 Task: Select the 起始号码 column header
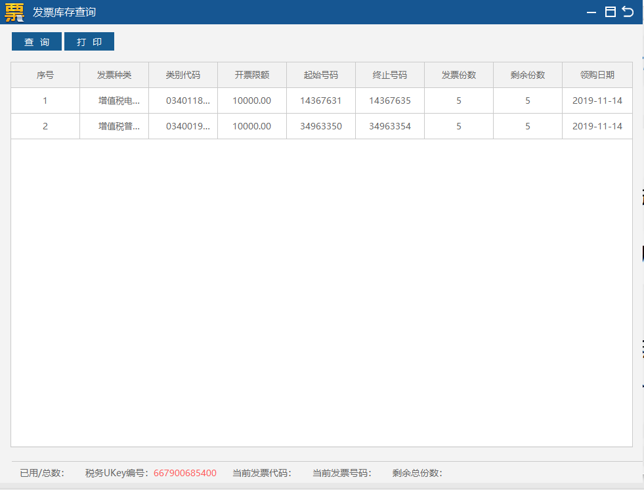321,75
